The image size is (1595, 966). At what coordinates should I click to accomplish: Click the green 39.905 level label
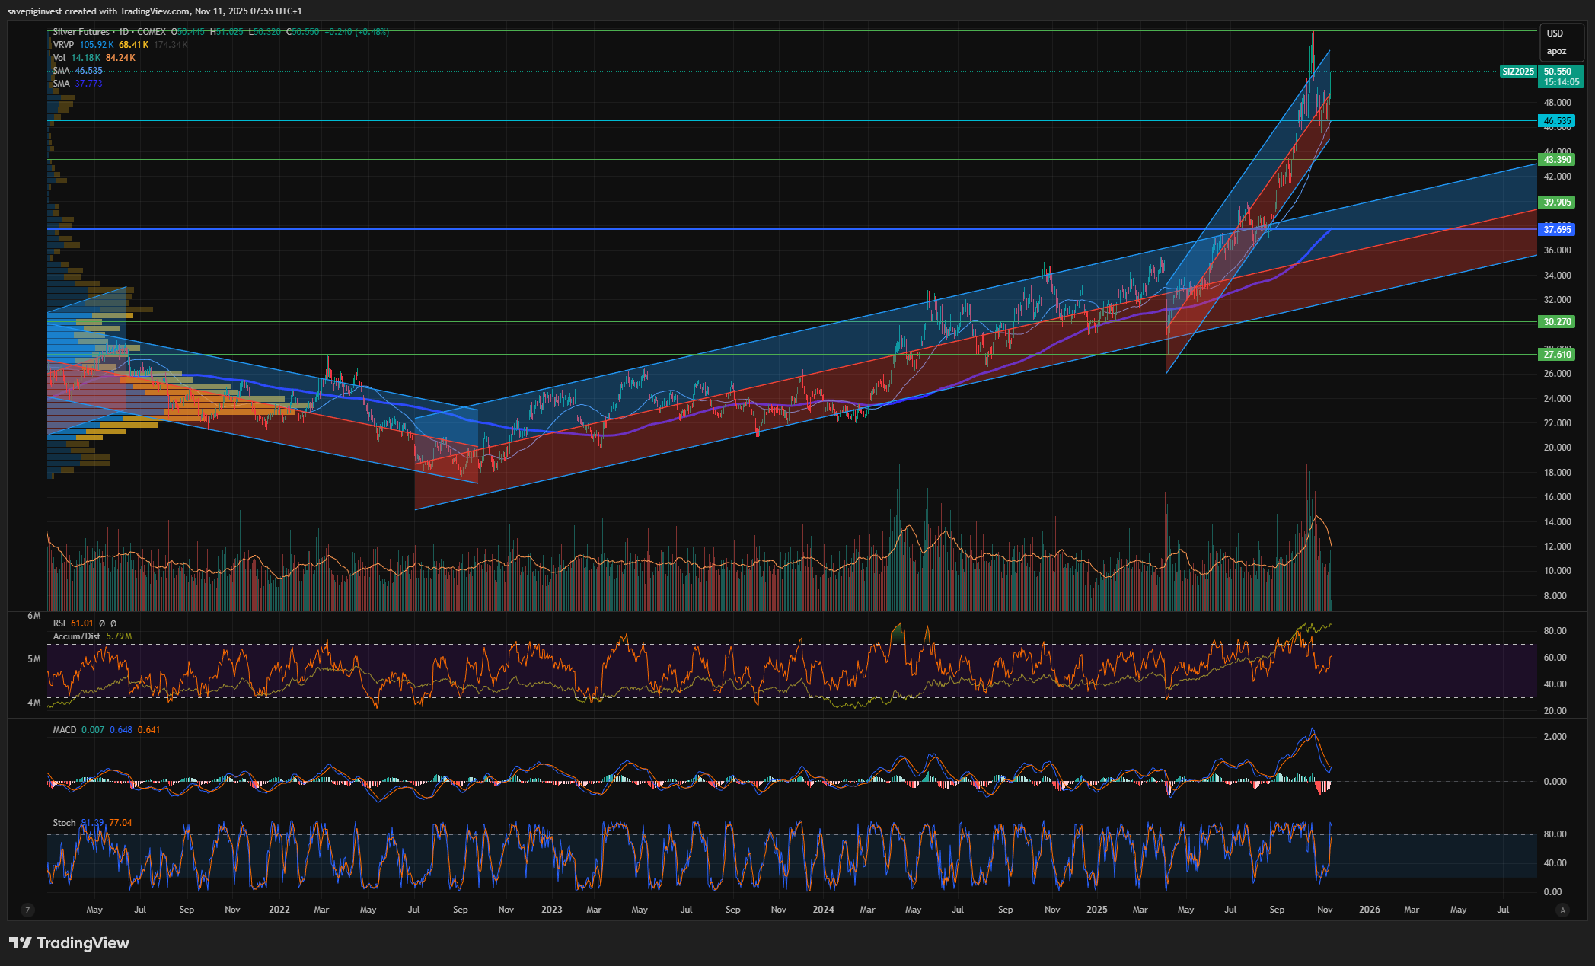point(1557,202)
